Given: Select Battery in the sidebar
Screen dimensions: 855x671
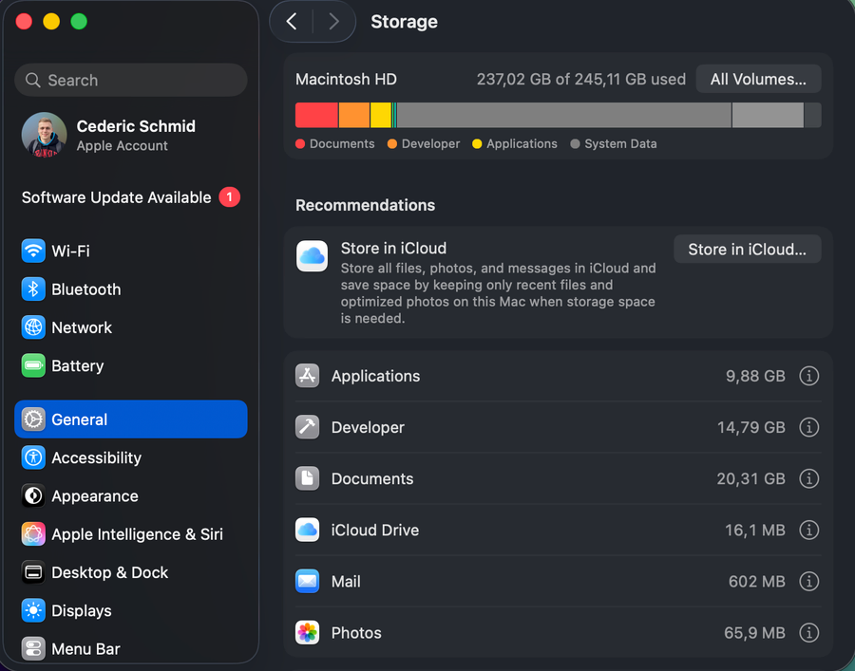Looking at the screenshot, I should pyautogui.click(x=131, y=365).
